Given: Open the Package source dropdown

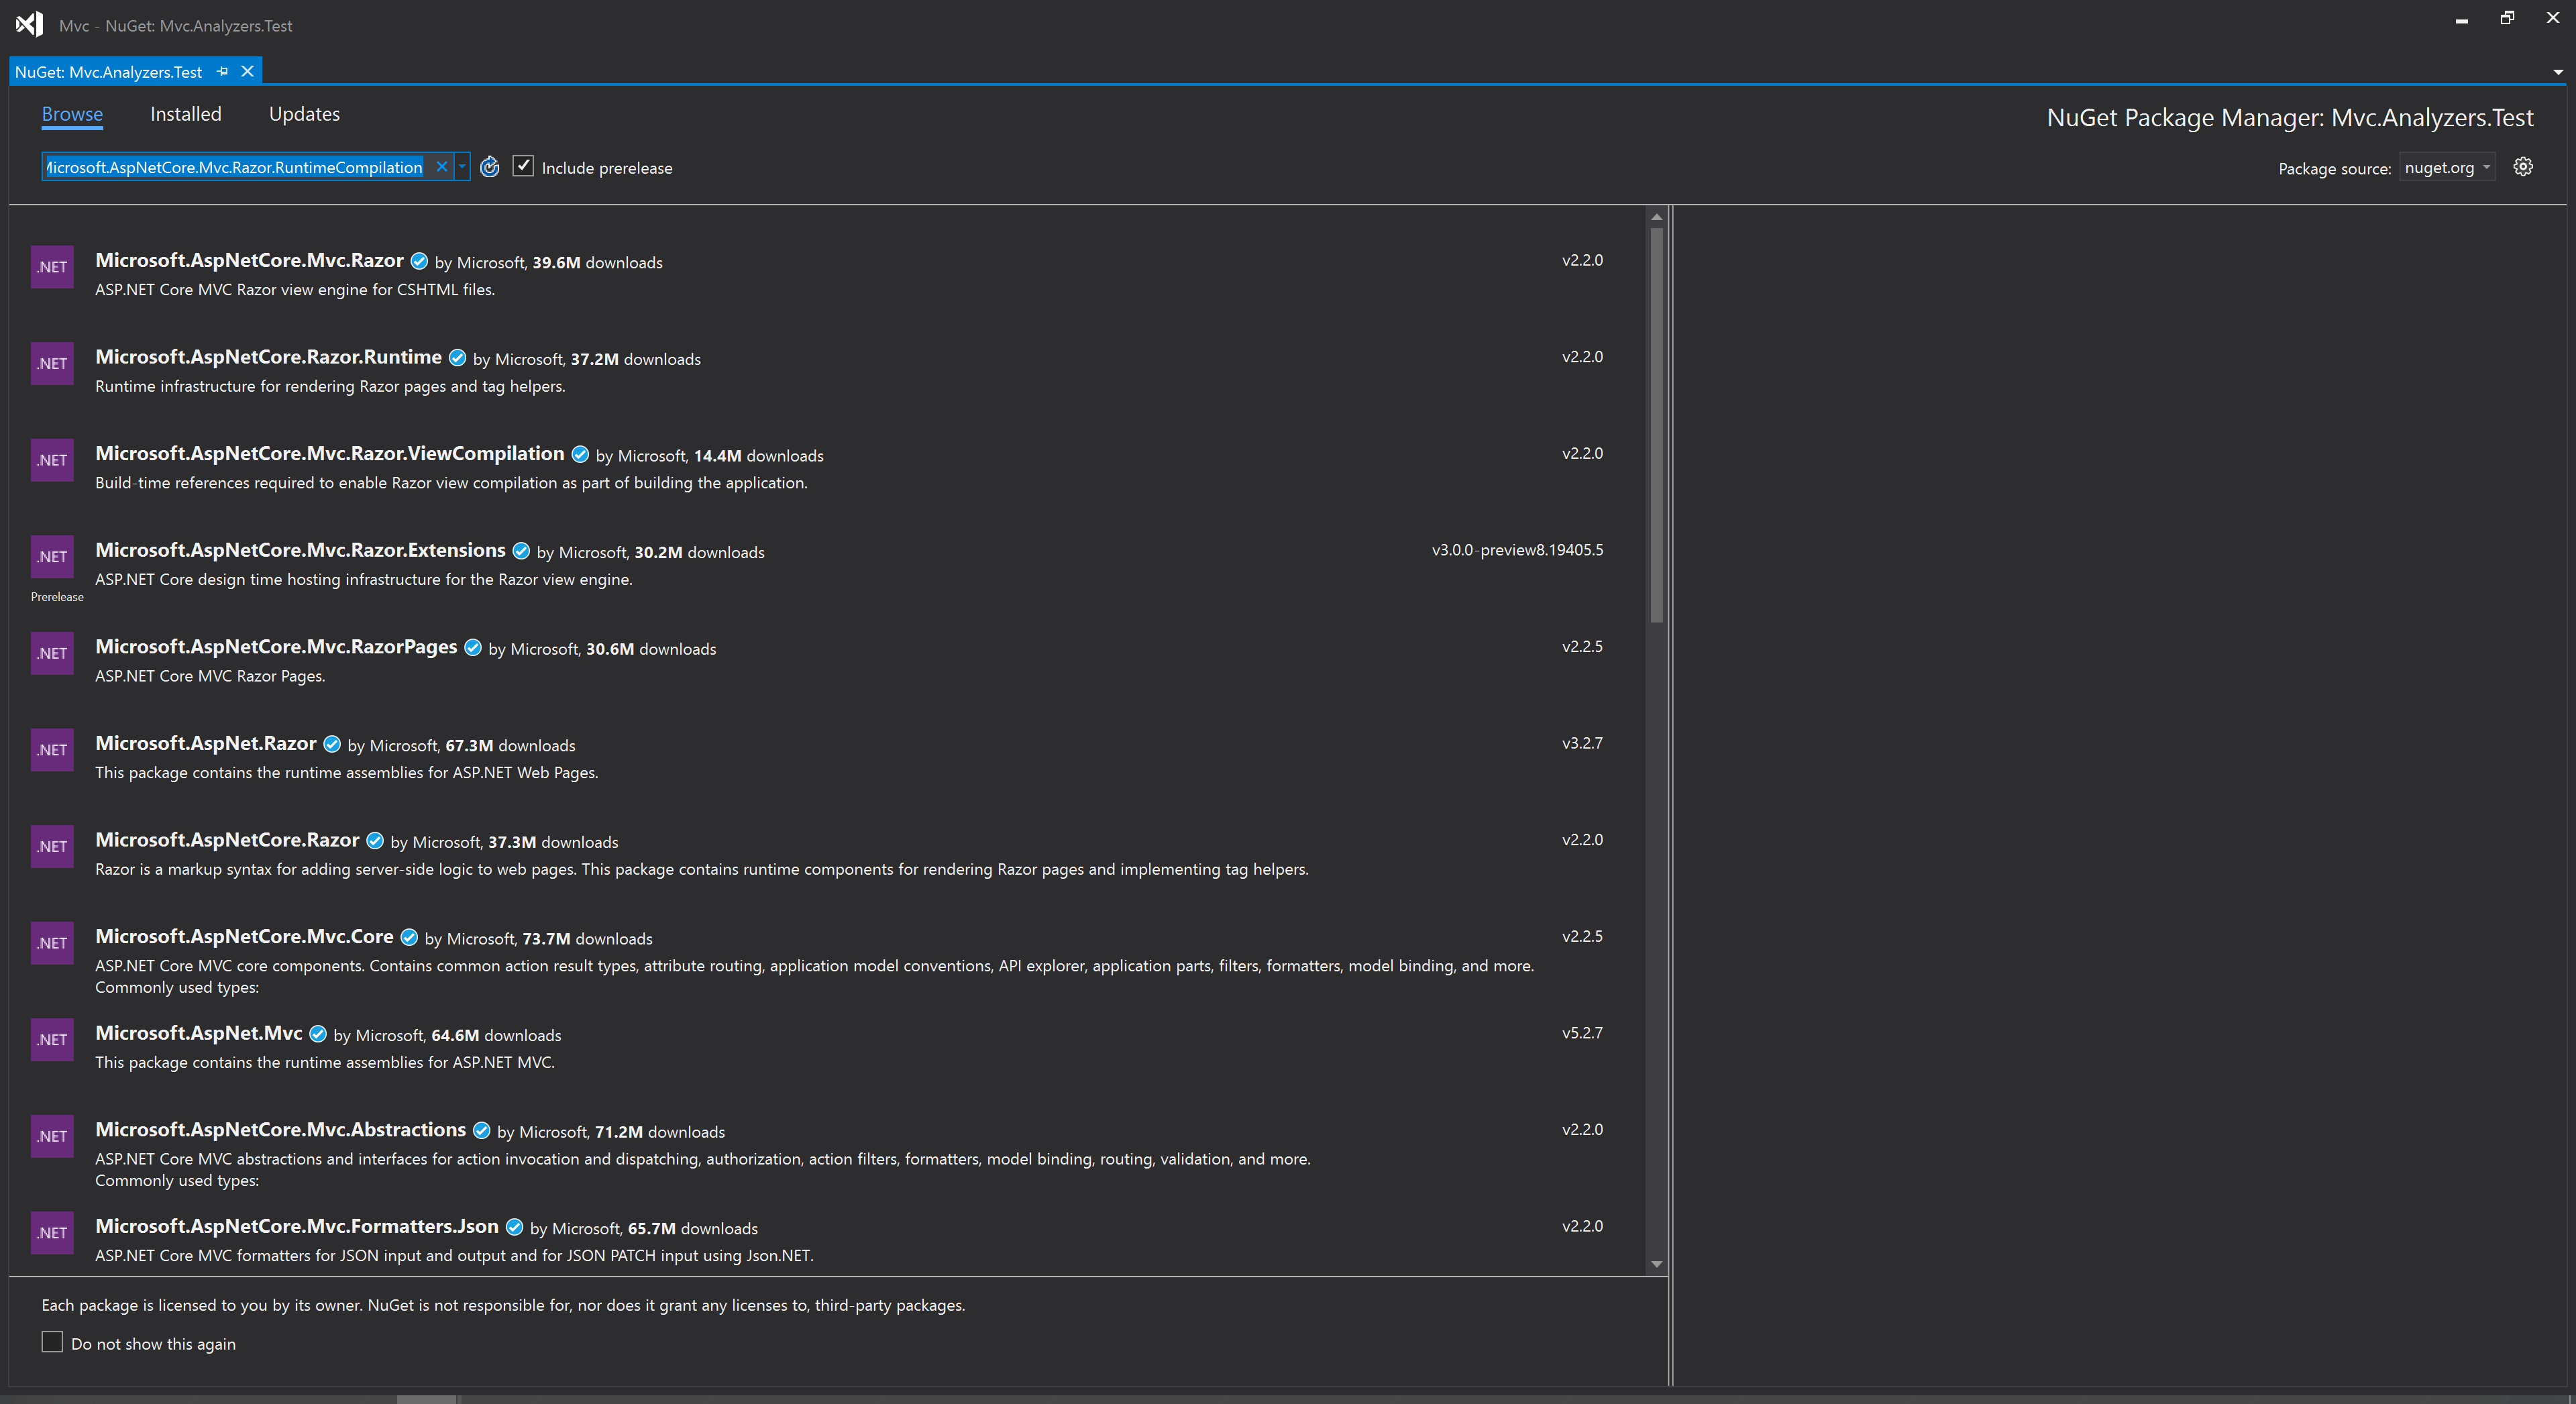Looking at the screenshot, I should pos(2446,167).
